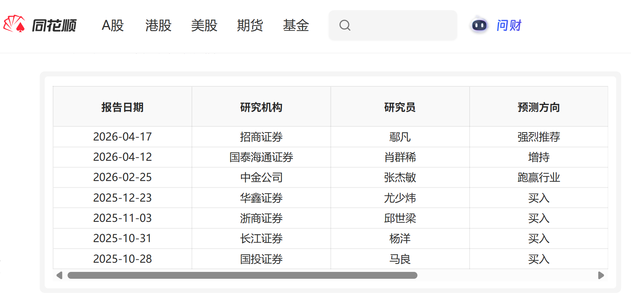Select the 招商证券 institution cell

pos(261,137)
